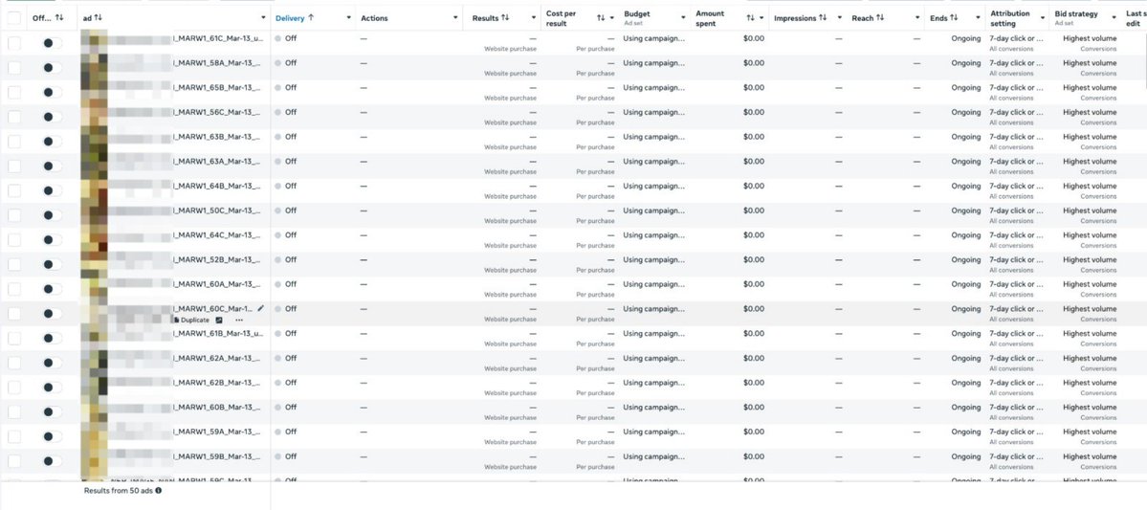
Task: Open the MARW1_60A ad name
Action: pos(217,284)
